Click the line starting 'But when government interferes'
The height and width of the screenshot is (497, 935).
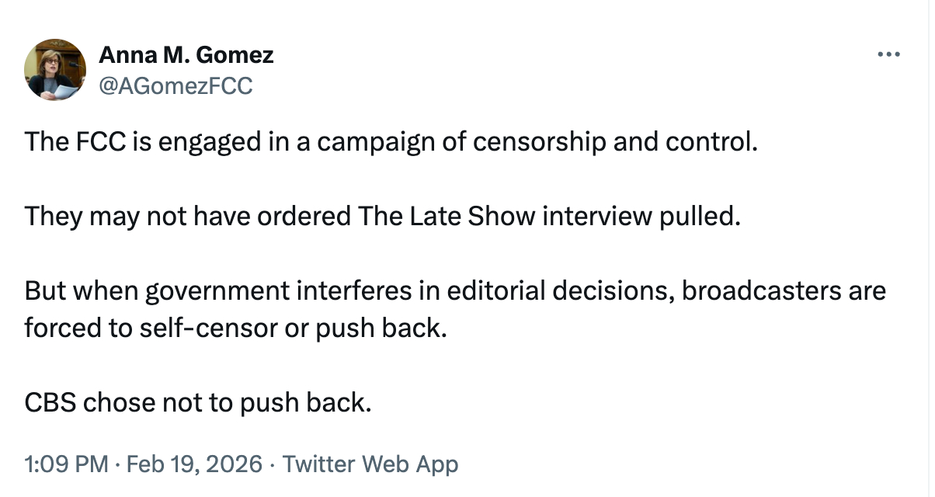tap(454, 291)
